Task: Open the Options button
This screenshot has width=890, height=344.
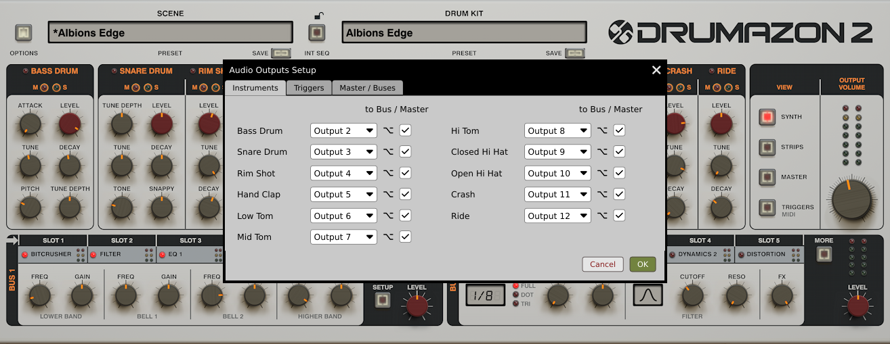Action: (24, 32)
